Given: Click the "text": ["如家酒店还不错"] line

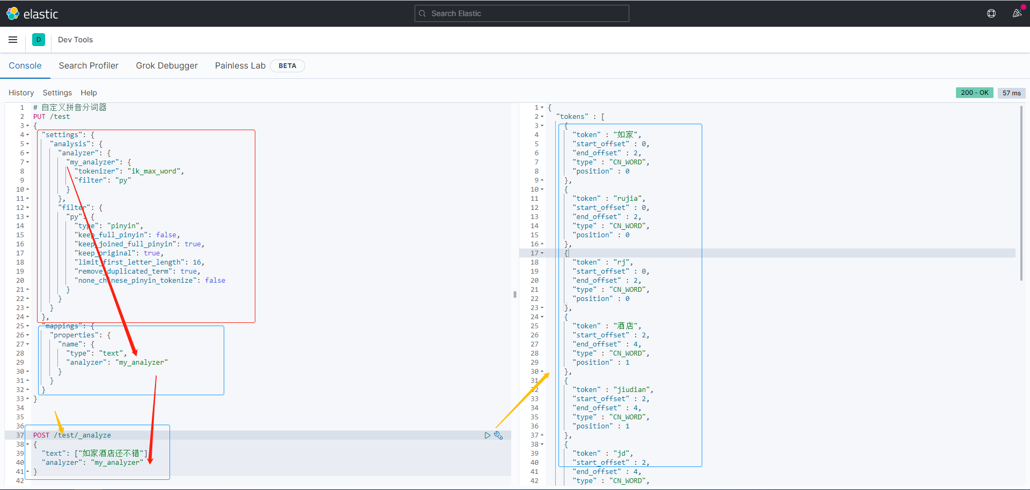Looking at the screenshot, I should pos(94,454).
